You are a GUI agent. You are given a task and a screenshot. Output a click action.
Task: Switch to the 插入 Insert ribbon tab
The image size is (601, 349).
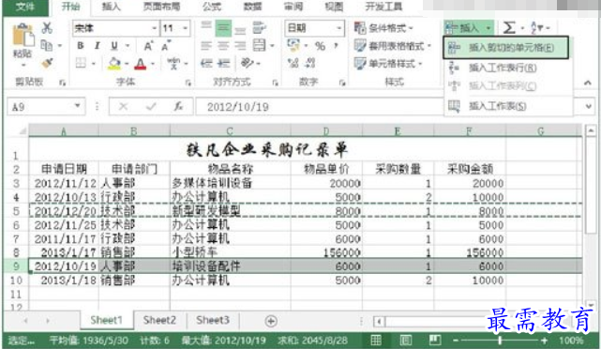tap(112, 7)
